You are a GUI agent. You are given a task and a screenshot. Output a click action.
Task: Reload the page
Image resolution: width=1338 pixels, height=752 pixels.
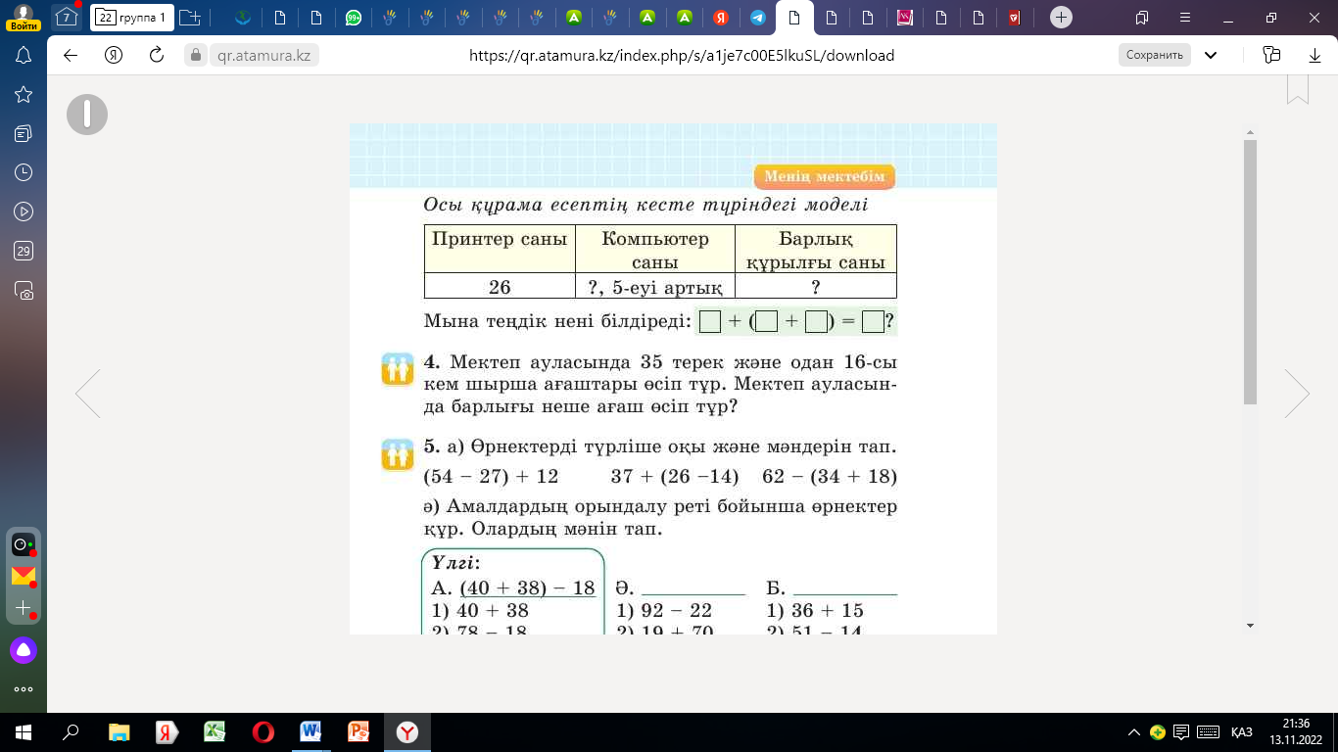click(156, 56)
